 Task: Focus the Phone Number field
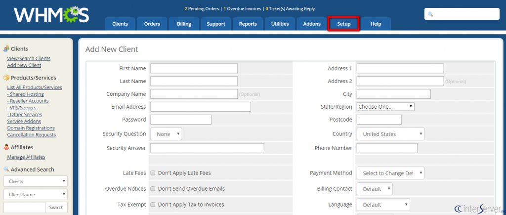pyautogui.click(x=387, y=148)
